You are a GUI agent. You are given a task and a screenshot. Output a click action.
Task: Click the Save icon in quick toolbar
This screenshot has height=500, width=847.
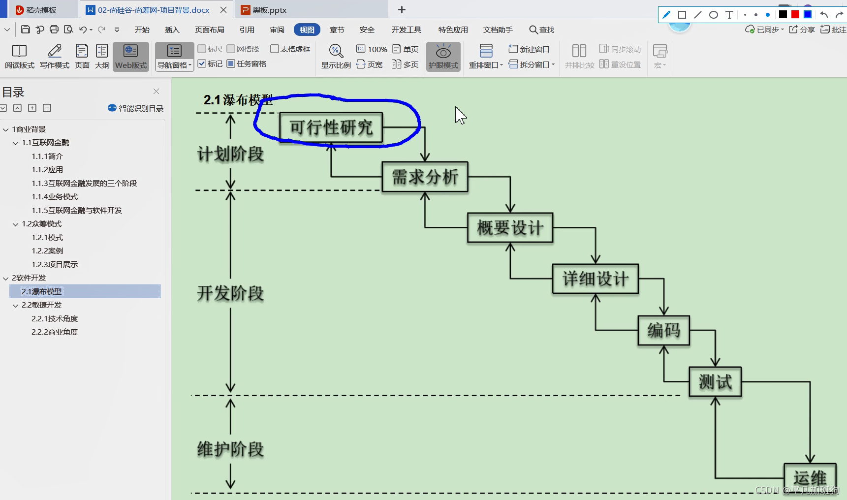(26, 30)
